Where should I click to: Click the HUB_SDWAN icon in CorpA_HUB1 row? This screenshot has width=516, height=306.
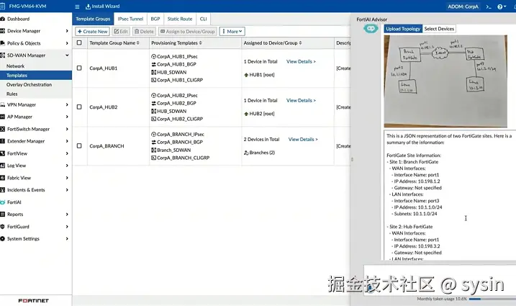(x=153, y=73)
